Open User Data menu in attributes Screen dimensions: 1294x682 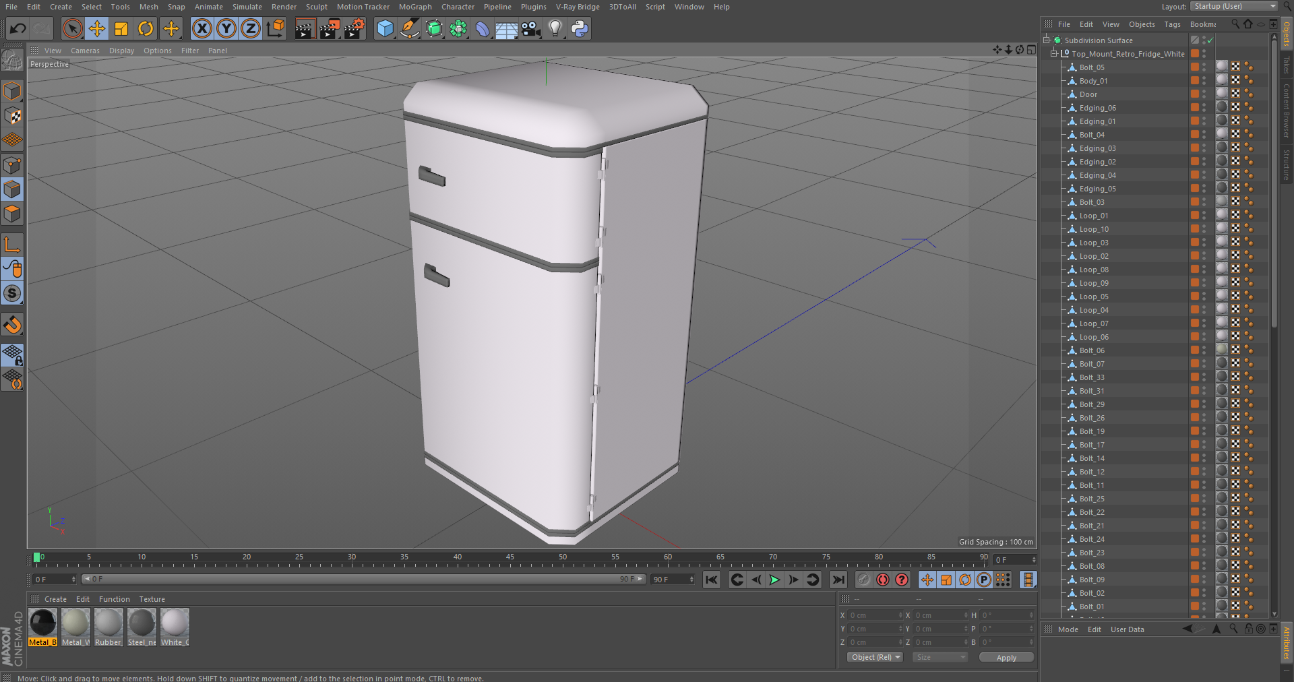tap(1127, 629)
